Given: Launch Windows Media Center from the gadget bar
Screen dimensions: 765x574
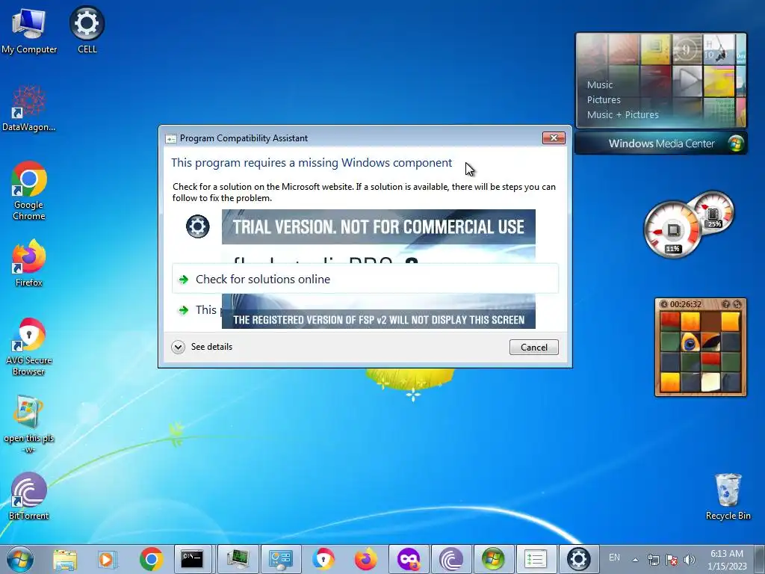Looking at the screenshot, I should 661,143.
